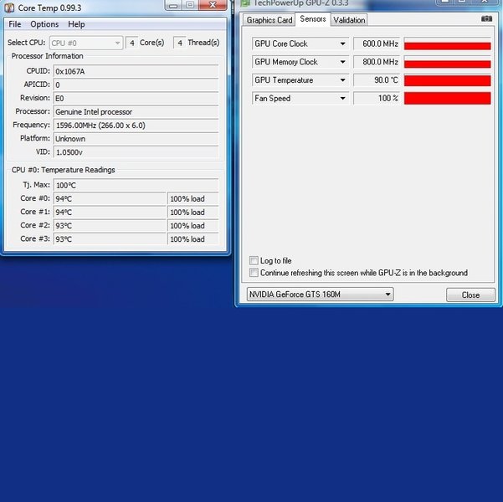
Task: Click the GPU-Z screenshot camera icon
Action: 486,19
